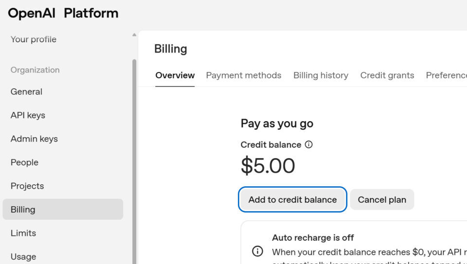Go to the API keys page
Viewport: 467px width, 264px height.
[28, 115]
